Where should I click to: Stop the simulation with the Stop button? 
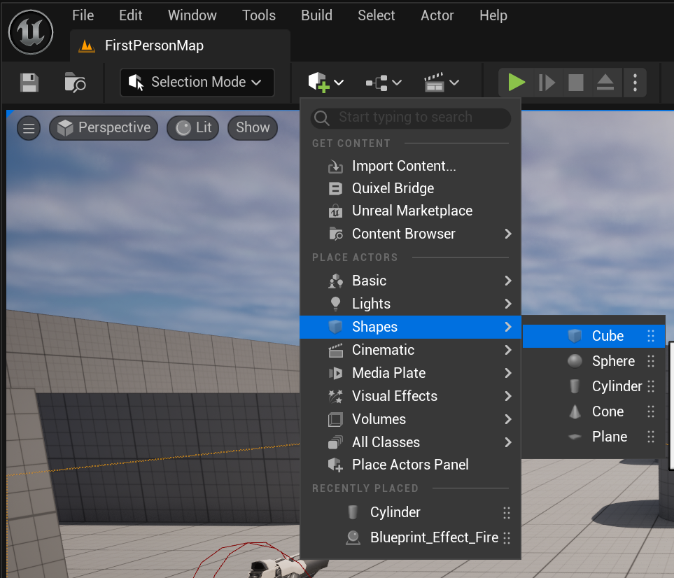[x=575, y=83]
